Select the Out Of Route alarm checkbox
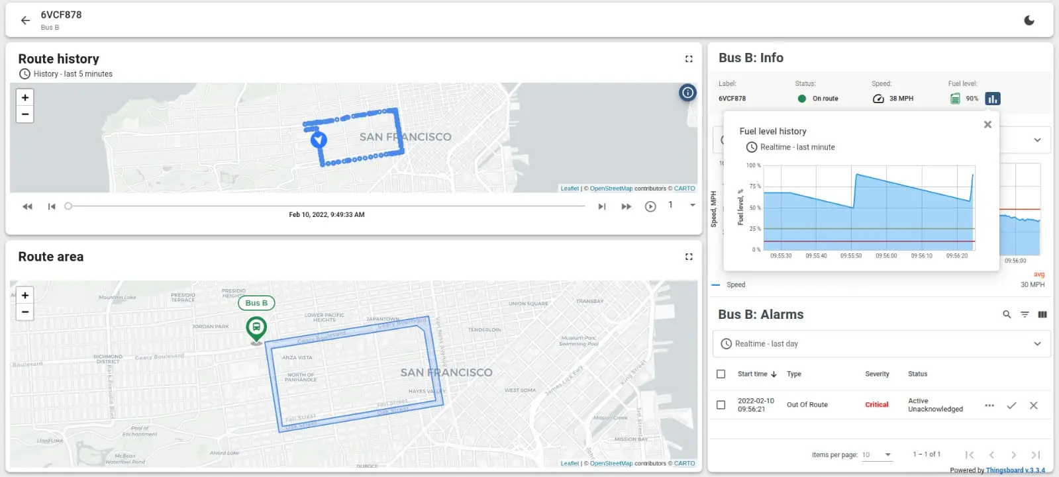Image resolution: width=1059 pixels, height=477 pixels. pos(721,405)
